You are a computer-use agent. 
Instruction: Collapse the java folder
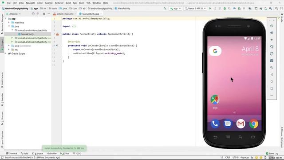coord(9,26)
